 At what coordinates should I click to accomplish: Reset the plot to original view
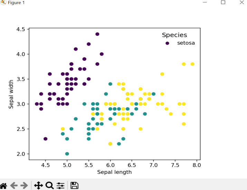3,186
